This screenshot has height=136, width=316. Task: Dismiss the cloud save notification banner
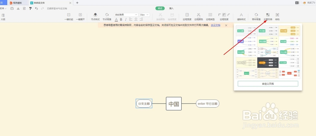point(226,25)
